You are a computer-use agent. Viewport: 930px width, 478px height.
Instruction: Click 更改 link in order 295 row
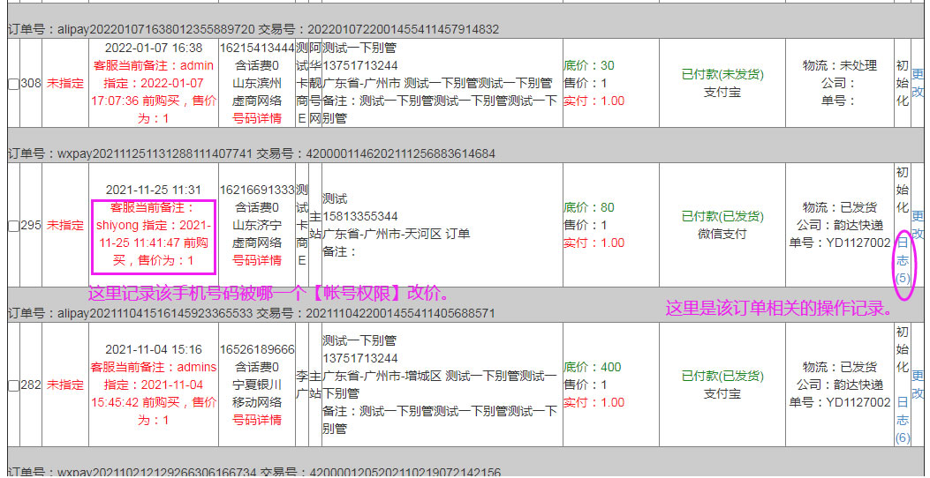click(918, 225)
